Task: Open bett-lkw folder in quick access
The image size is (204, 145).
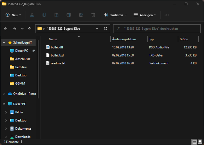Action: (18, 67)
